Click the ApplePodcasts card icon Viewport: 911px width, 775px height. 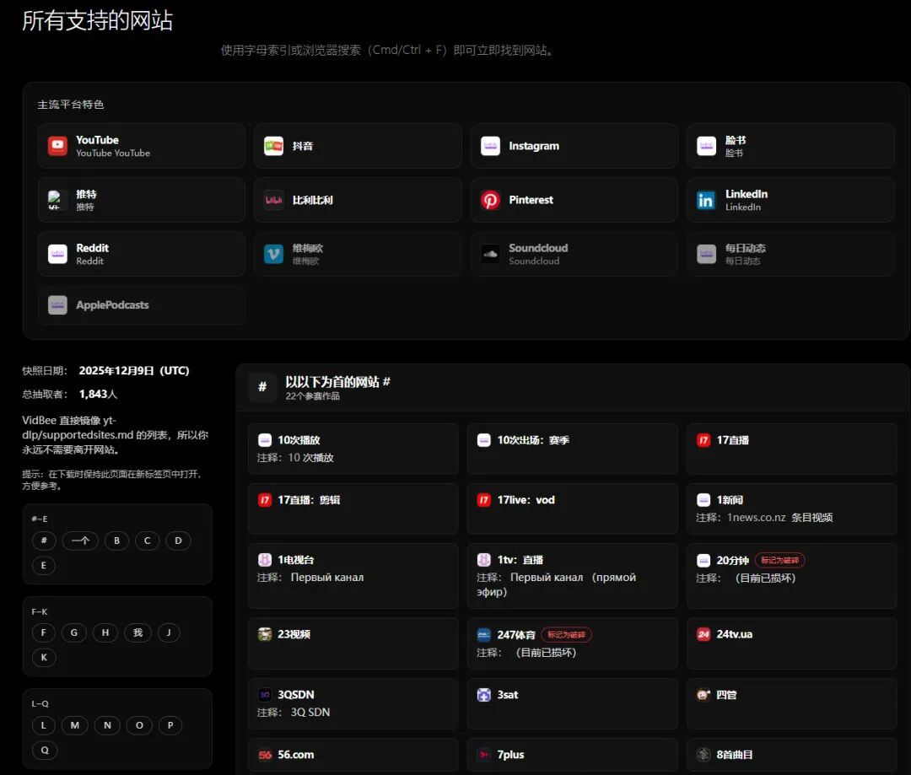click(x=57, y=304)
